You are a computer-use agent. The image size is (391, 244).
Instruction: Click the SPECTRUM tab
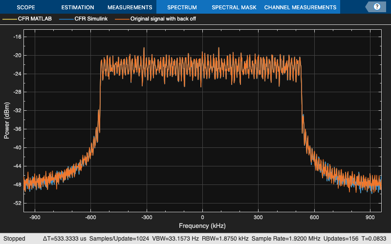tap(182, 7)
